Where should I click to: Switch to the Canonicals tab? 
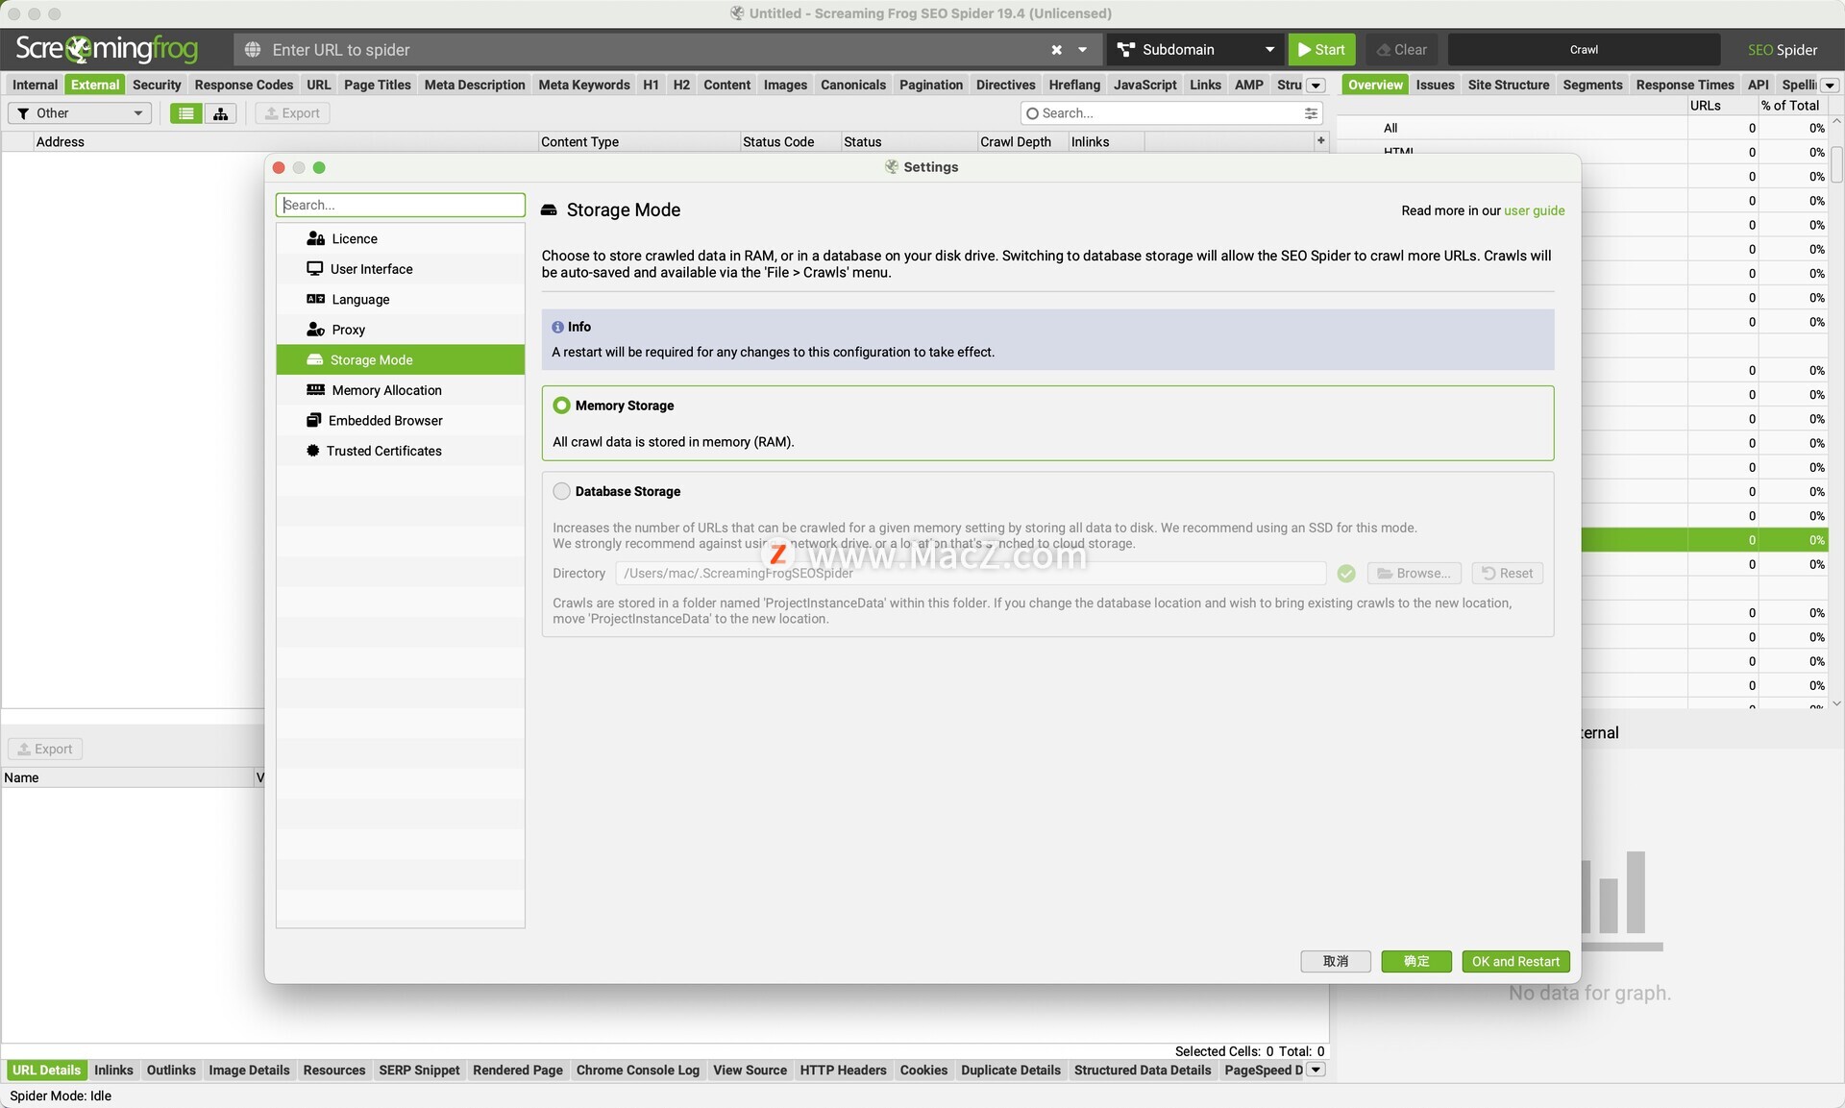point(852,85)
